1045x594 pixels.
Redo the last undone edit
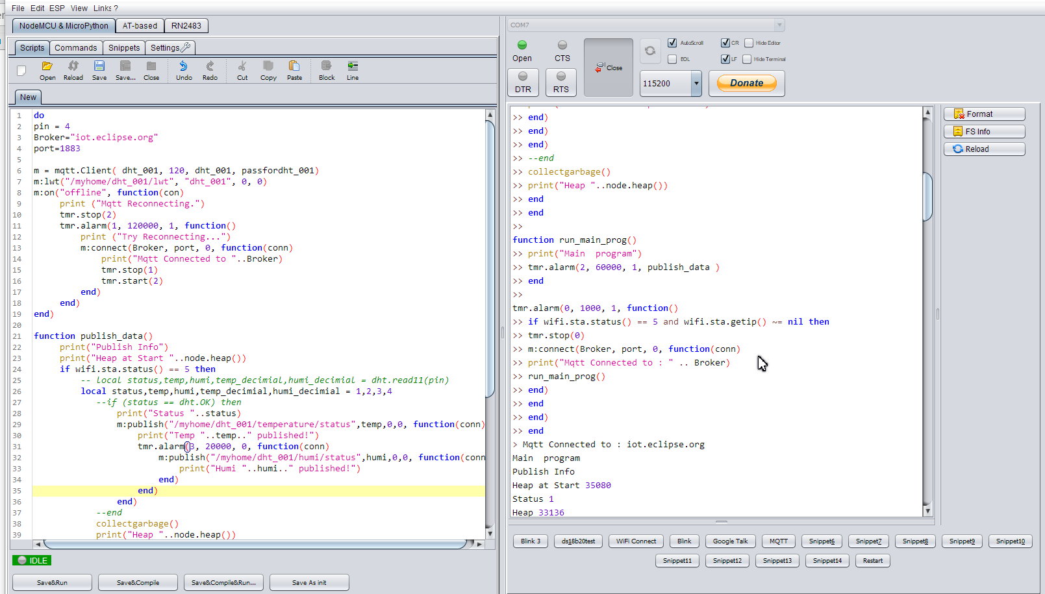(210, 70)
